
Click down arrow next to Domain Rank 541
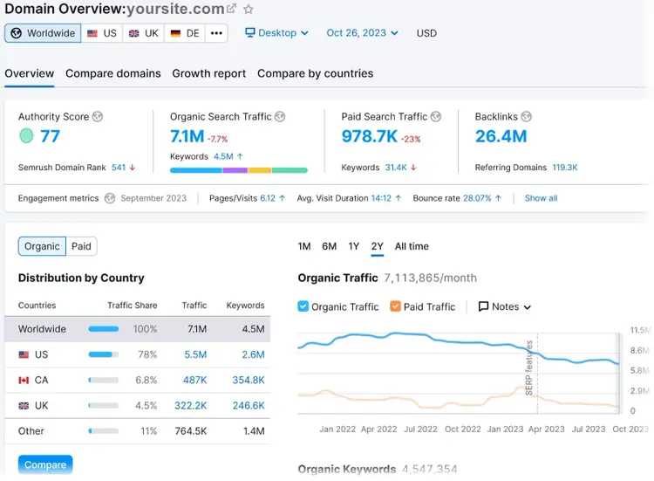tap(133, 168)
